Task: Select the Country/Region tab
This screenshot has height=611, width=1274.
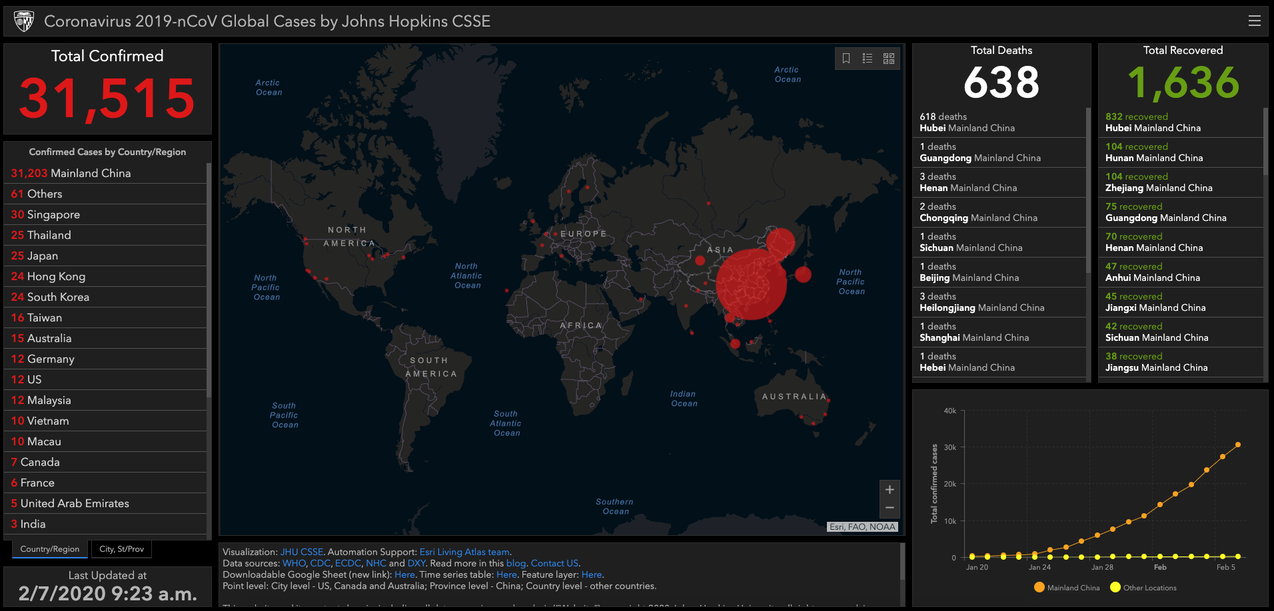Action: pyautogui.click(x=50, y=549)
